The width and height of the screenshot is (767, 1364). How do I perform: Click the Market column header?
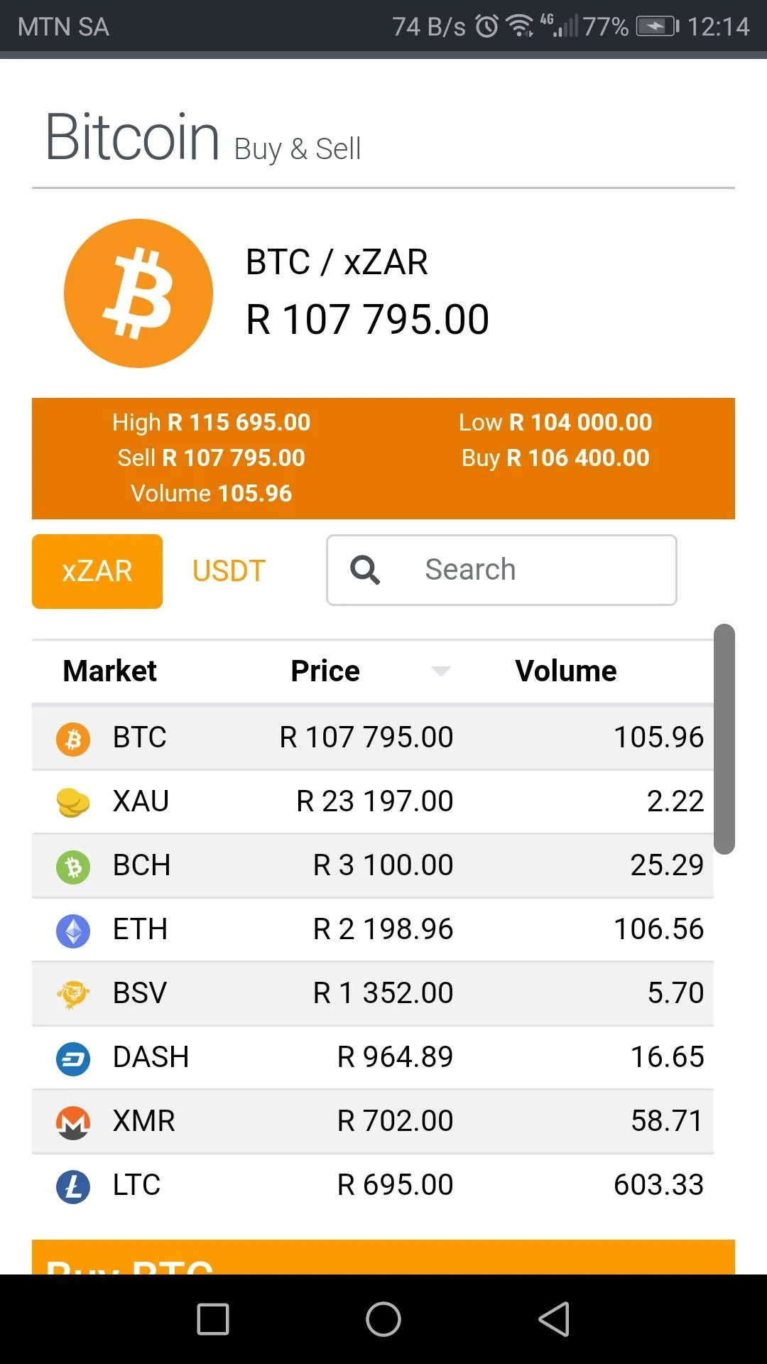110,671
